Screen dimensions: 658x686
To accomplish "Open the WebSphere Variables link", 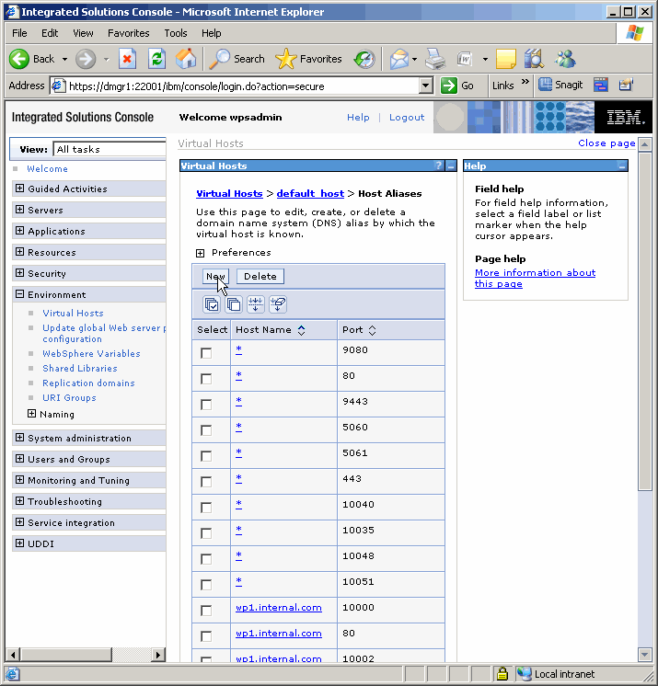I will (91, 354).
